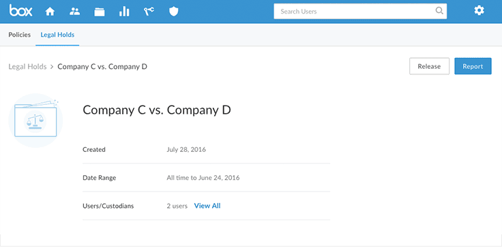Click the Users/Custodians label

(108, 206)
